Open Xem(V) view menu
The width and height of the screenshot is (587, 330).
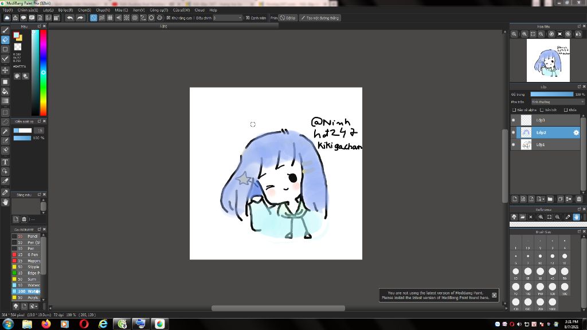tap(139, 10)
